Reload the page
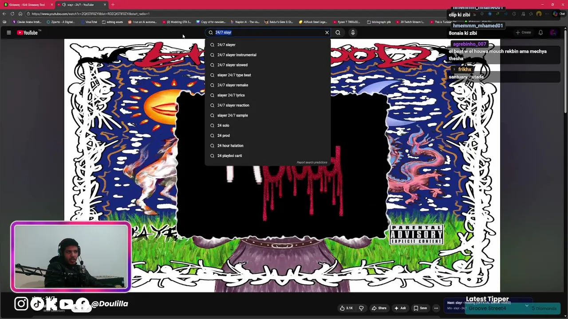 click(x=12, y=14)
